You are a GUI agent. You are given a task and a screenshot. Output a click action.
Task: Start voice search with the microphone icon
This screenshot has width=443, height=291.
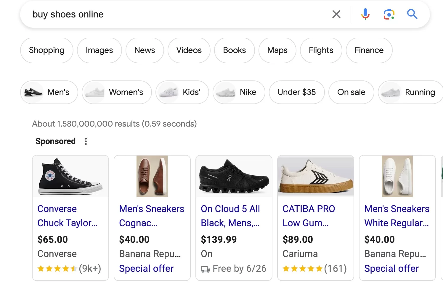point(365,14)
